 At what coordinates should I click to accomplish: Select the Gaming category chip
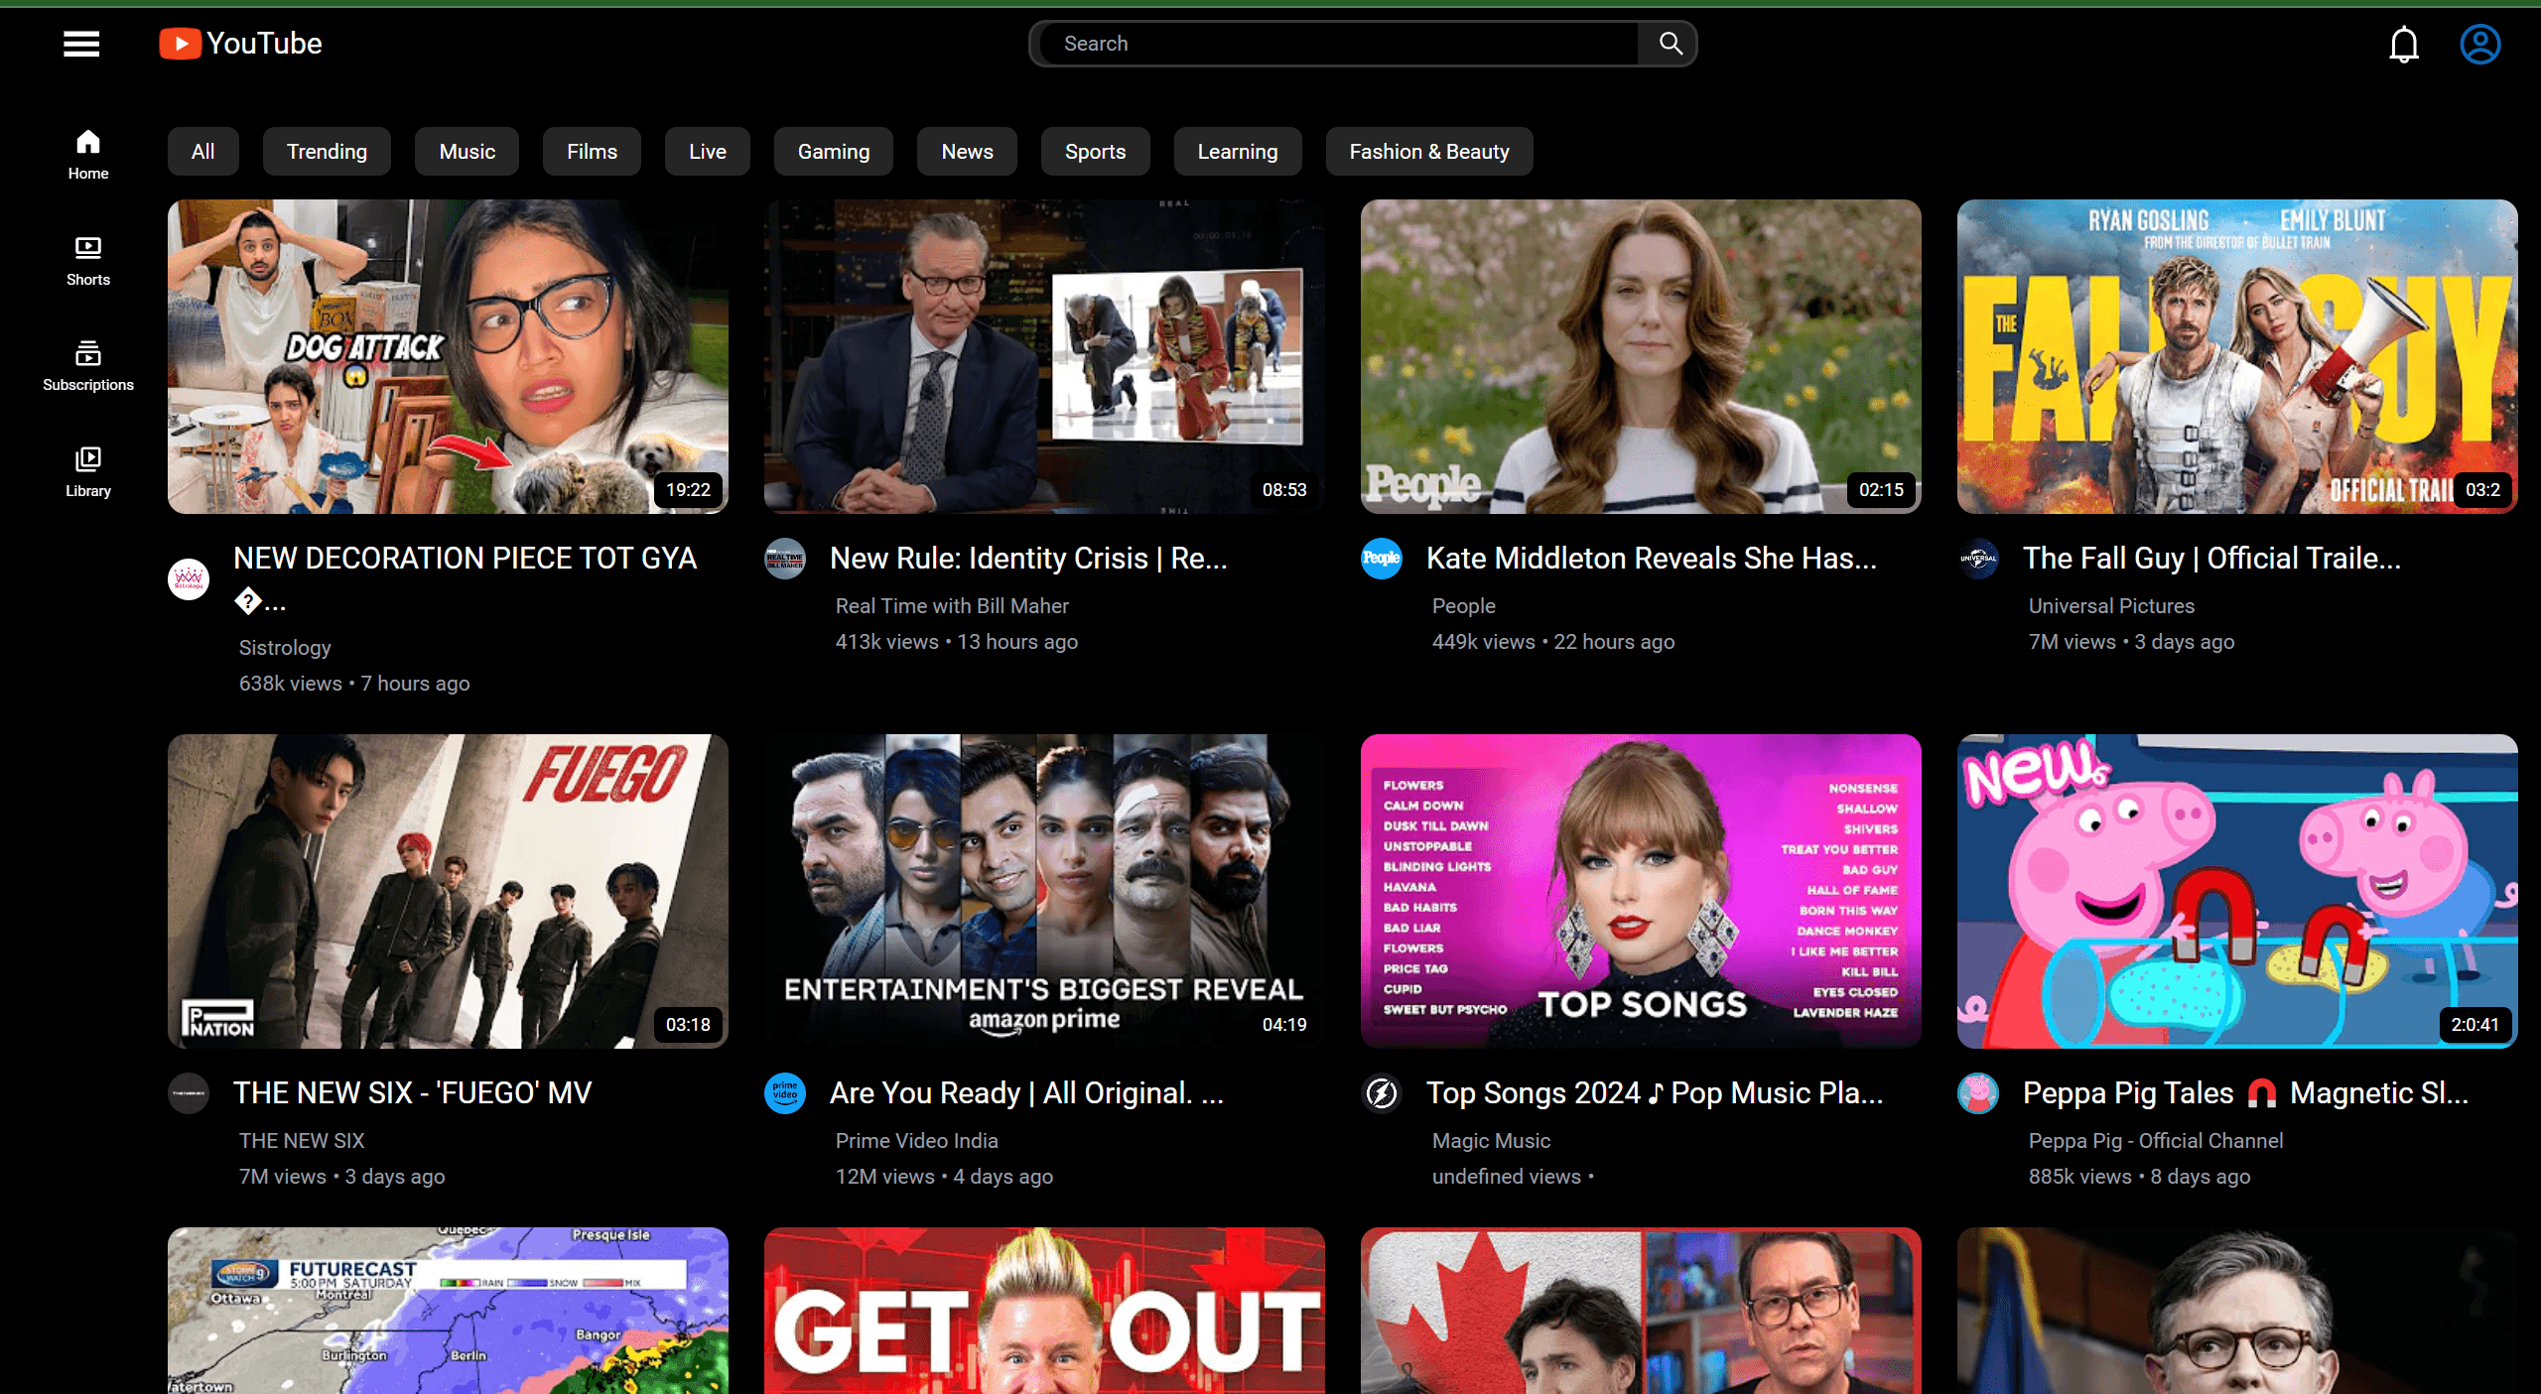point(833,152)
